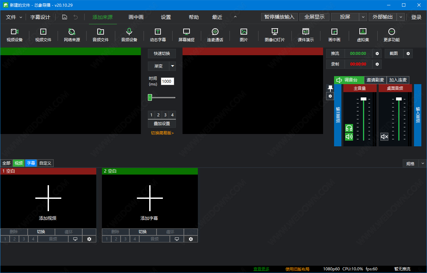Toggle speaker output on 主音量
Viewport: 427px width, 273px height.
click(x=349, y=137)
